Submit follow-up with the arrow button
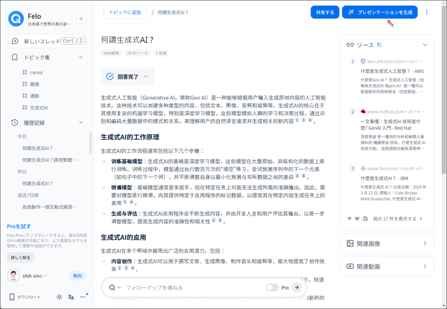447x309 pixels. (297, 288)
